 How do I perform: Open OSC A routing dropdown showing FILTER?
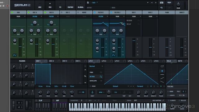coord(35,16)
